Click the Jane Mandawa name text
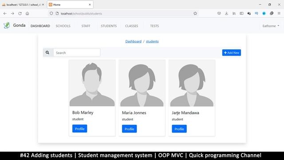 click(185, 112)
